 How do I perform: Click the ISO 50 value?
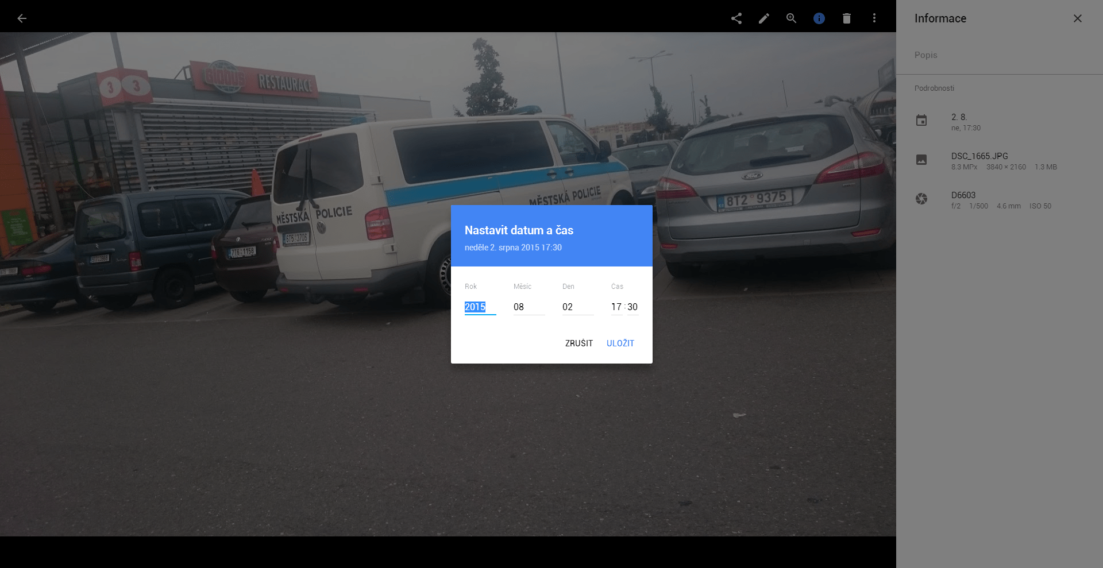[x=1040, y=206]
